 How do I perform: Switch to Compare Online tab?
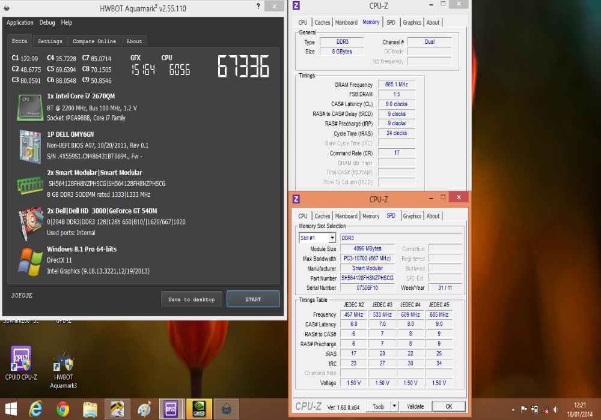[94, 41]
